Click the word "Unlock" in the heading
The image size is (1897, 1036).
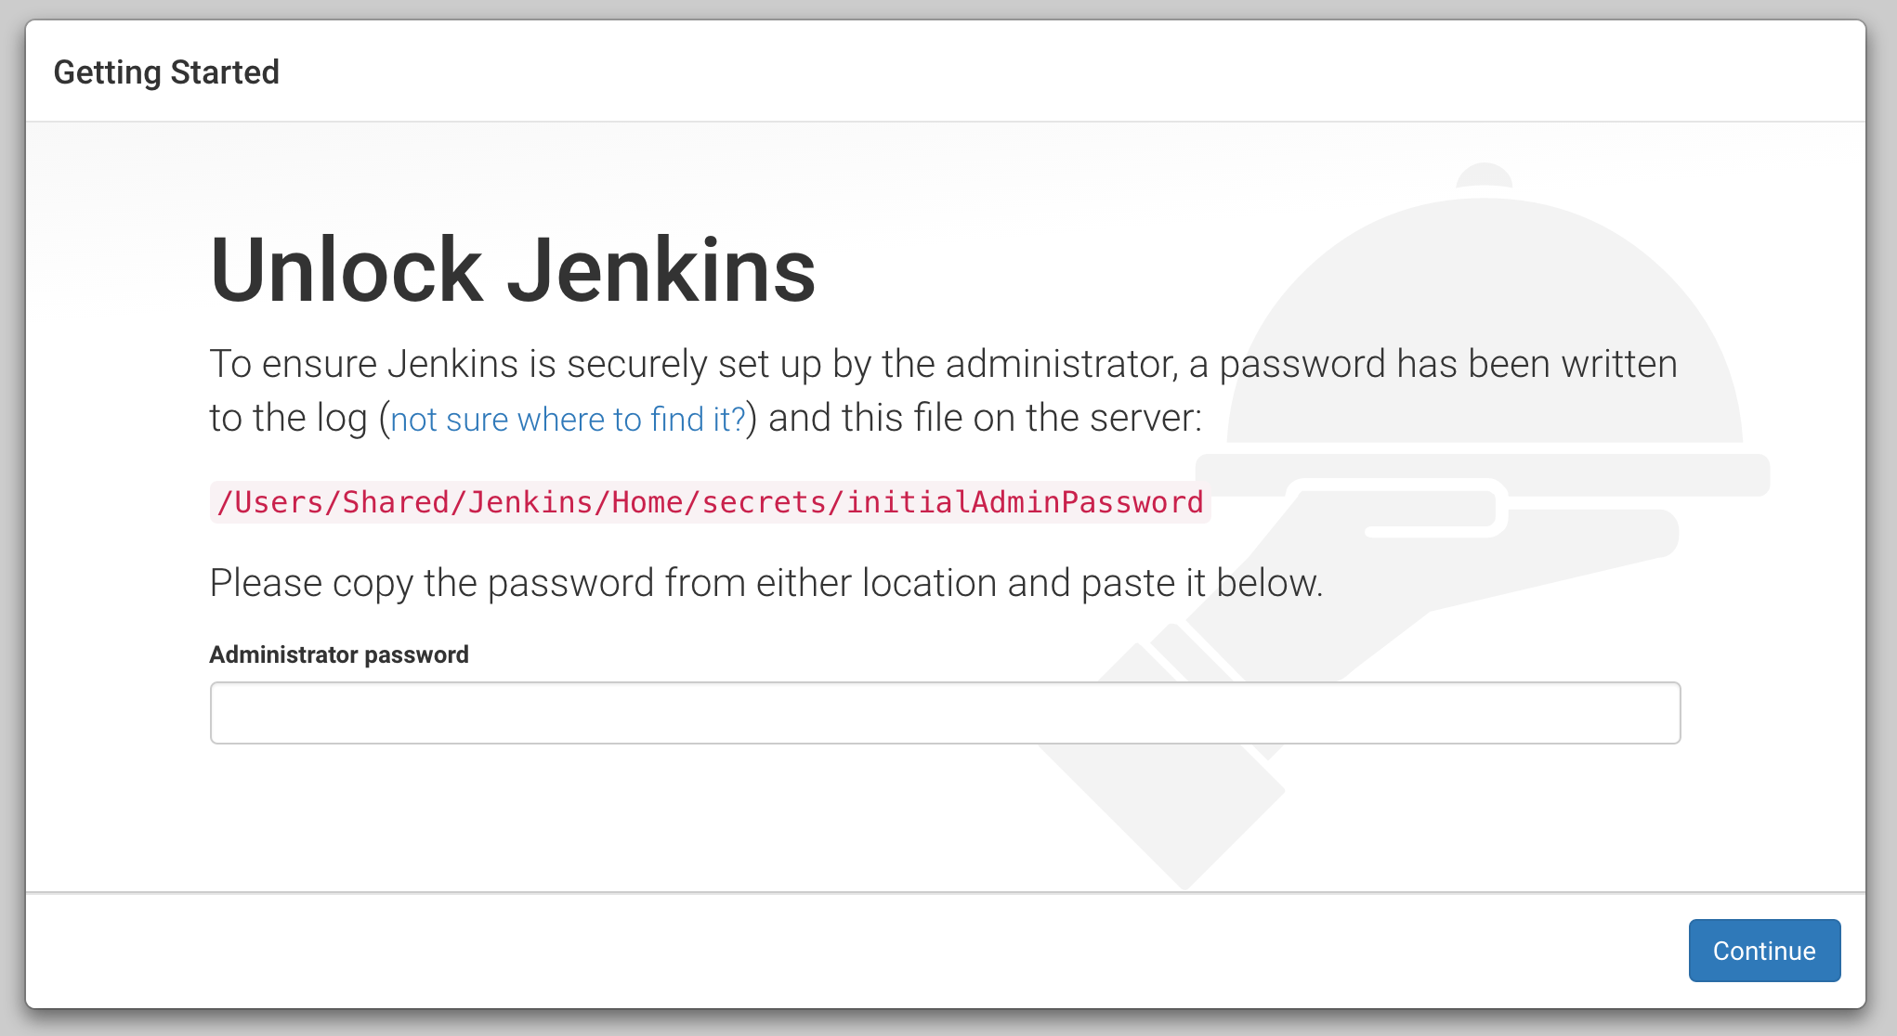[x=347, y=270]
